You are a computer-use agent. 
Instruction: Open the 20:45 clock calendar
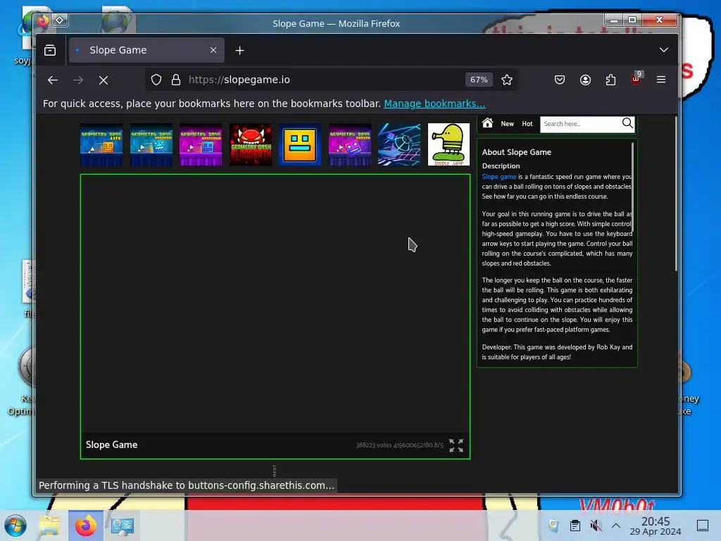point(656,526)
